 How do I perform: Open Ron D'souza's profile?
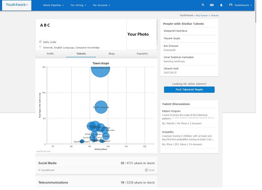pyautogui.click(x=171, y=46)
